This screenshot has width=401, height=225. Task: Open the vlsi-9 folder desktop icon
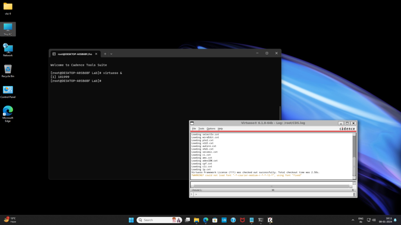[x=8, y=9]
